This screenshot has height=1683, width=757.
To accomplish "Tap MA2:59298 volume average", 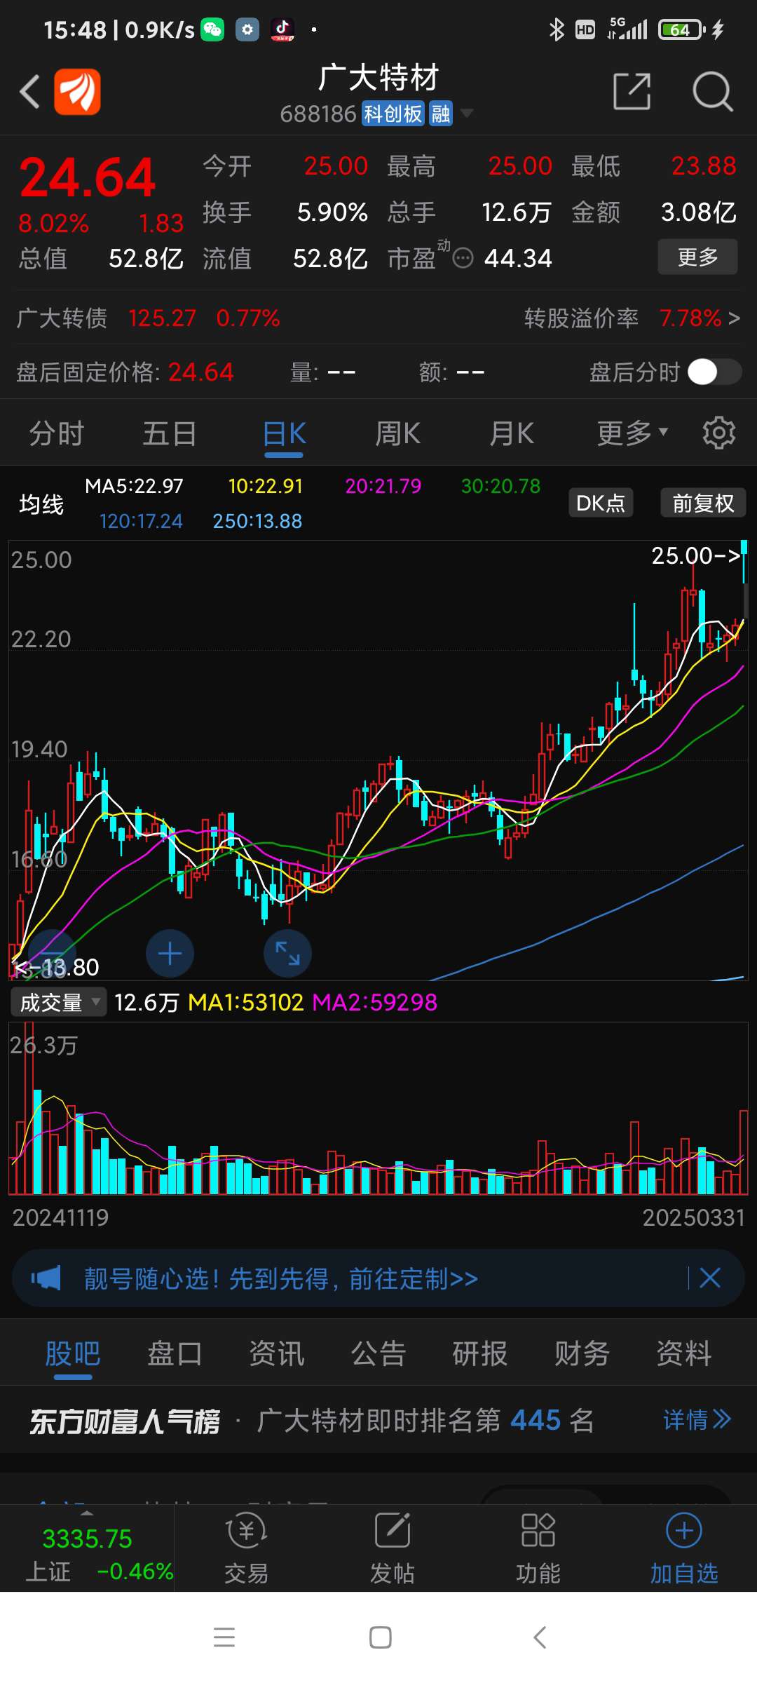I will (374, 1002).
